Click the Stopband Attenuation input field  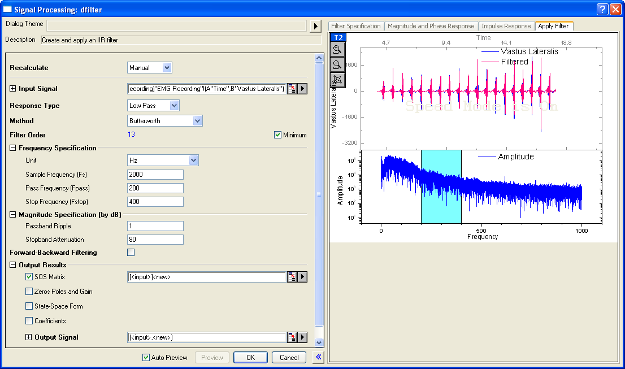point(155,240)
